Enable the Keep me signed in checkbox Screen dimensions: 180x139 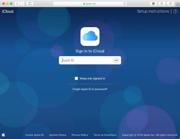[x=76, y=78]
